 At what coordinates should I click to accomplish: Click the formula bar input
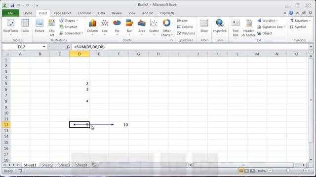pyautogui.click(x=190, y=47)
